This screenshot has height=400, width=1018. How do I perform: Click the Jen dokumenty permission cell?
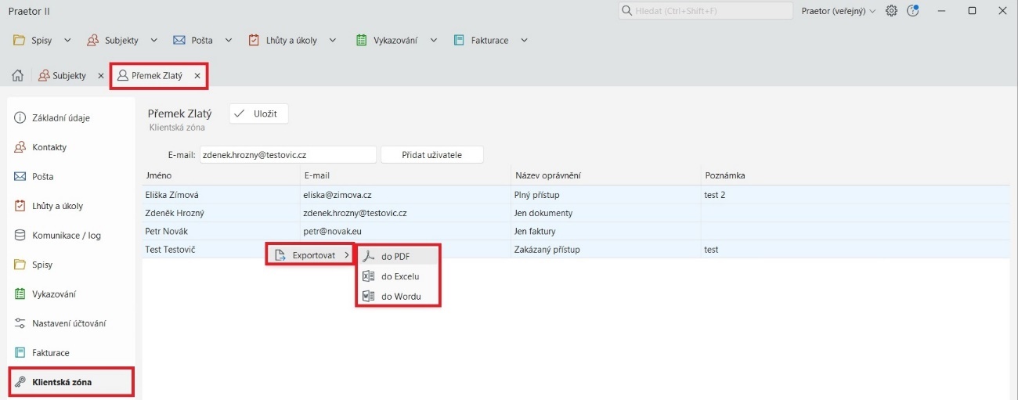click(606, 213)
